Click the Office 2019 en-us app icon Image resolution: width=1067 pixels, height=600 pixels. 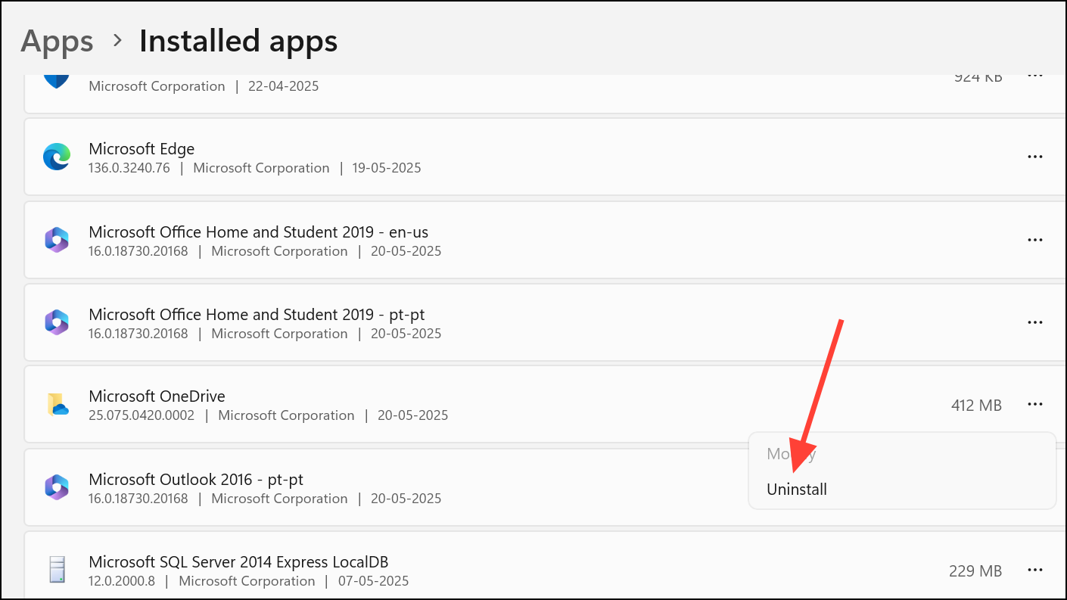57,240
